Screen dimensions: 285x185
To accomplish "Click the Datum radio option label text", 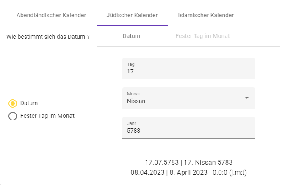I will tap(29, 103).
